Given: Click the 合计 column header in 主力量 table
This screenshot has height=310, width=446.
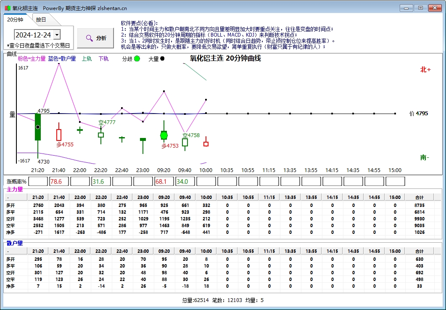Looking at the screenshot, I should [x=419, y=198].
